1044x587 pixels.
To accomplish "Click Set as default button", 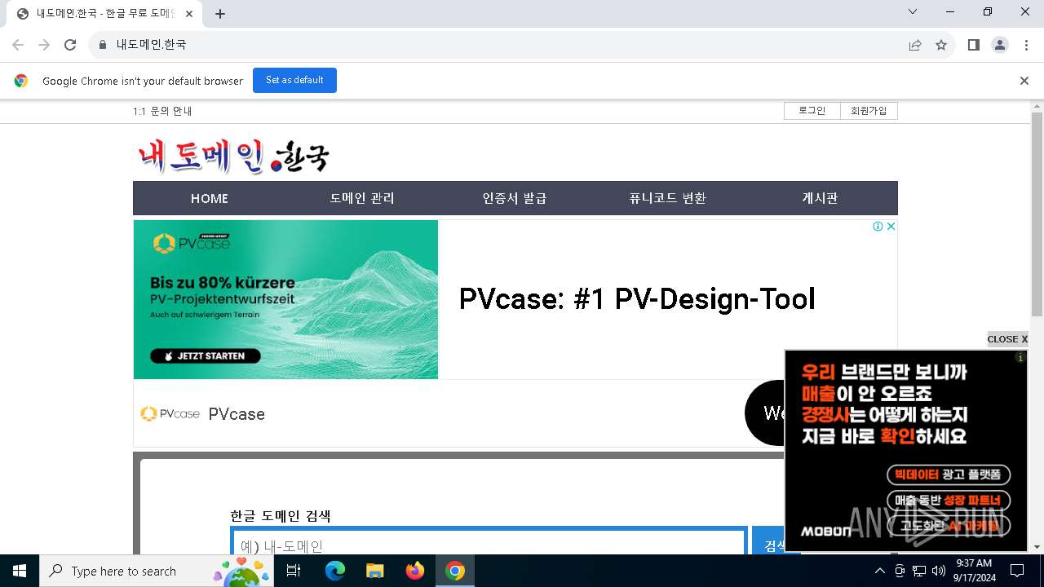I will click(x=294, y=80).
